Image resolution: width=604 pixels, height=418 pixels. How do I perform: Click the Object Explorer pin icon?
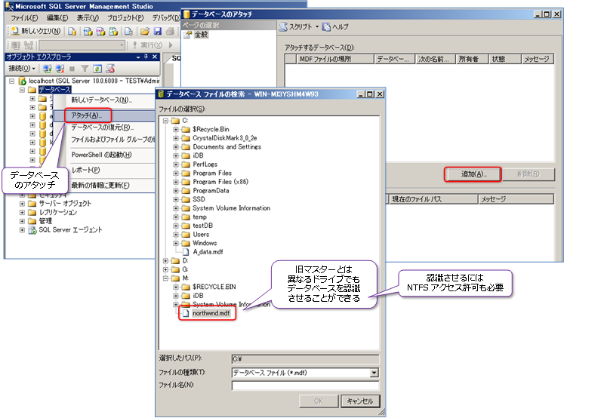coord(146,57)
